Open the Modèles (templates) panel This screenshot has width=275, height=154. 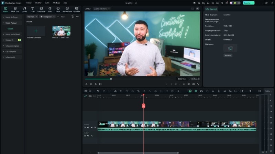tap(77, 10)
